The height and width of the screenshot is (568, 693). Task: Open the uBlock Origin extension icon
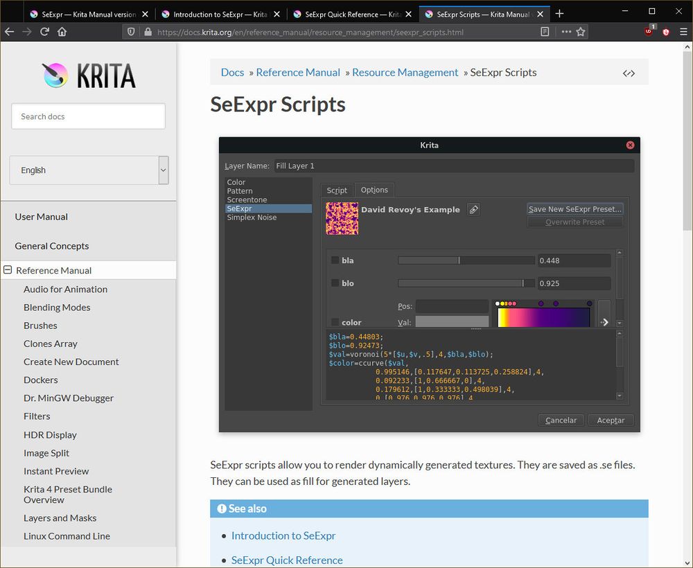649,31
